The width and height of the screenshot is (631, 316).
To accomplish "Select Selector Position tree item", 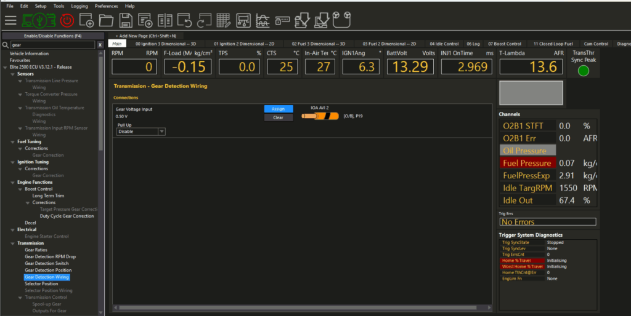I will [x=41, y=284].
